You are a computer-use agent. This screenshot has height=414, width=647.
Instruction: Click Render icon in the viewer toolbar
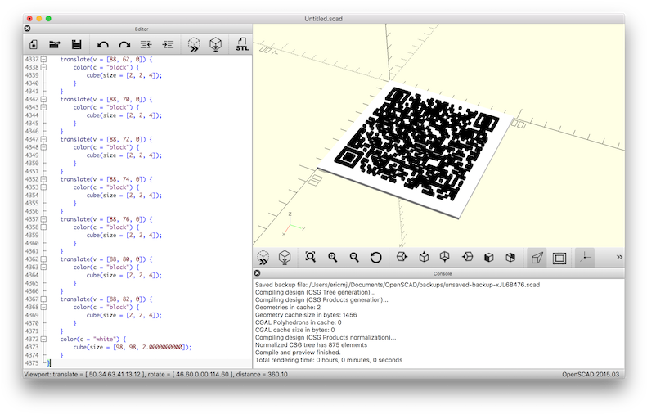point(285,257)
